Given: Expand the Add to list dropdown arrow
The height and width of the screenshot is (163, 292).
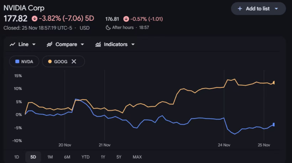Looking at the screenshot, I should [x=276, y=8].
